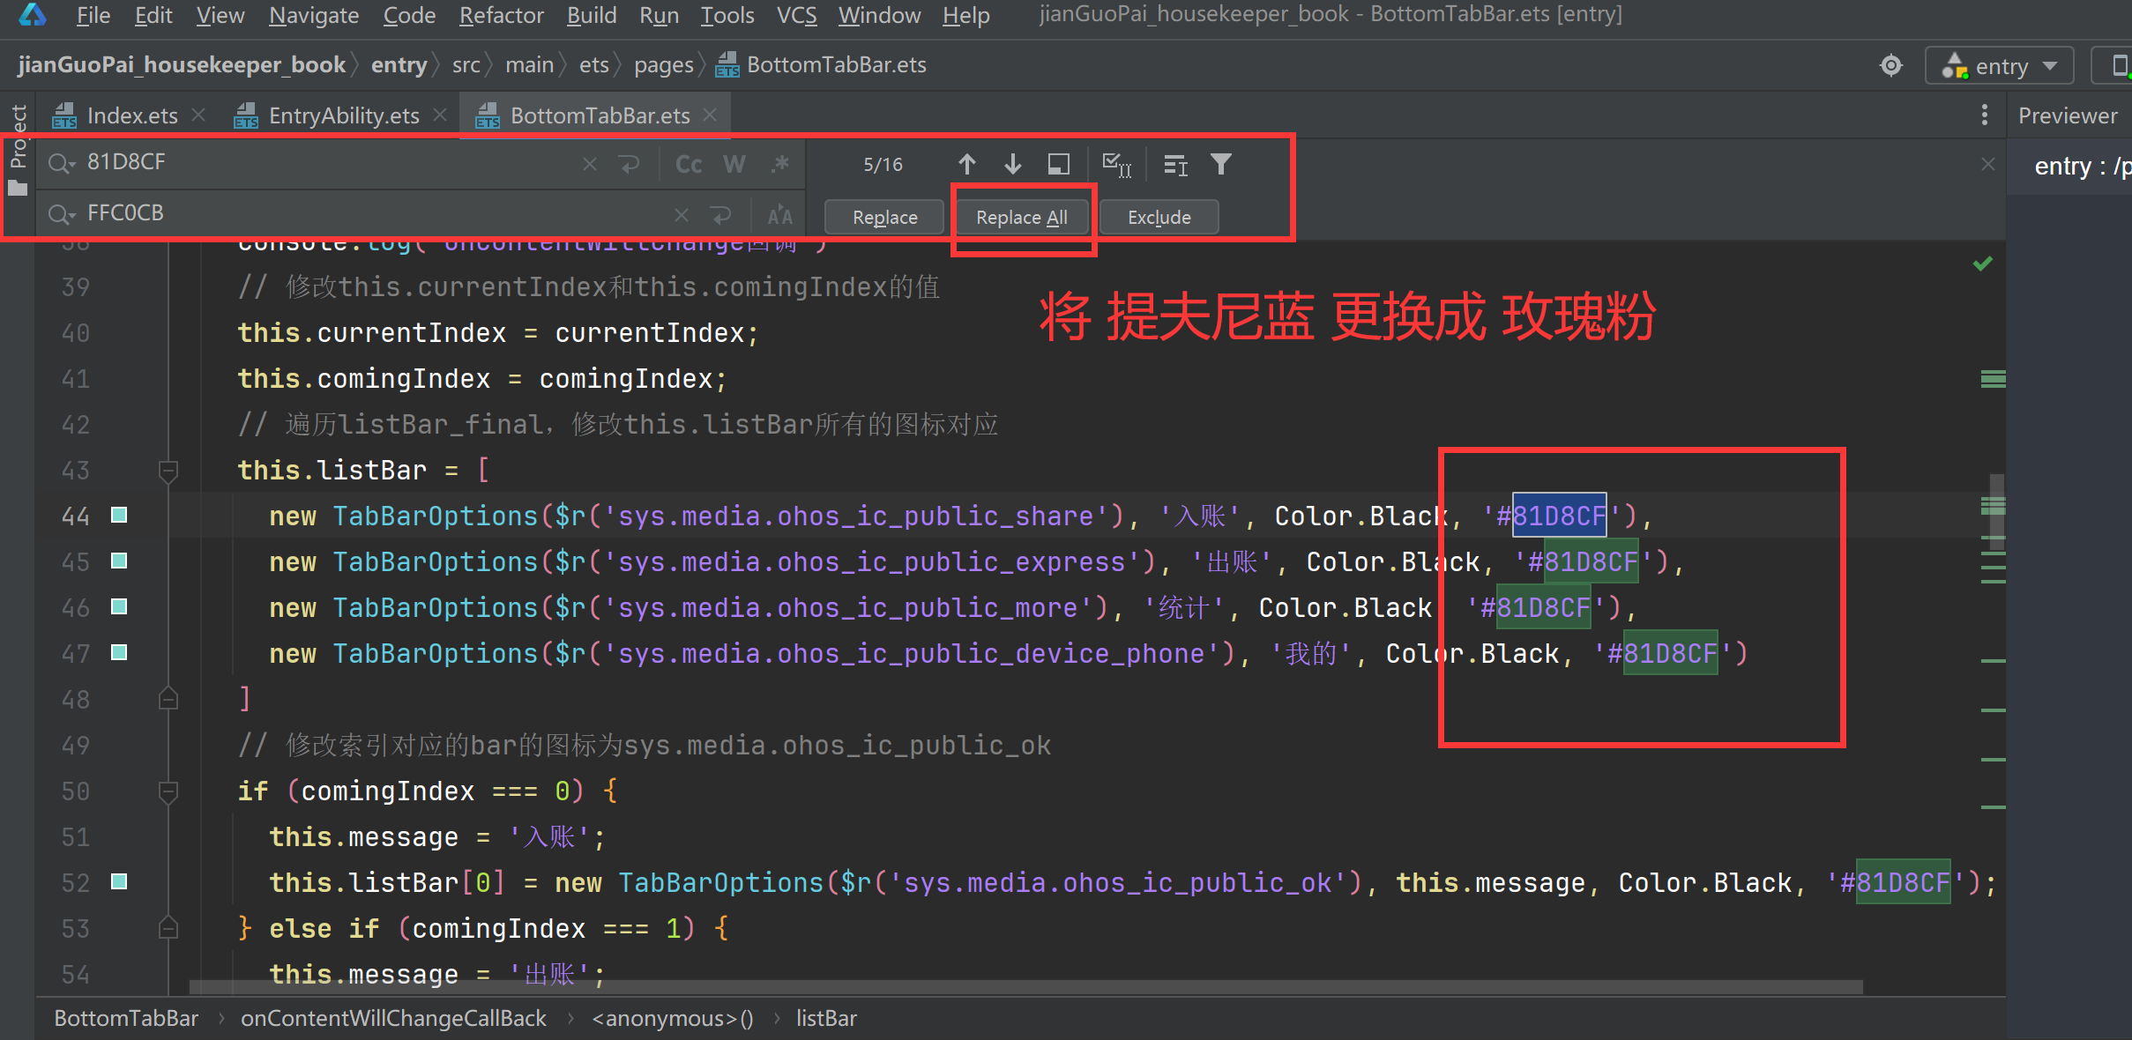The height and width of the screenshot is (1040, 2132).
Task: Click the locate target crosshair icon
Action: tap(1891, 66)
